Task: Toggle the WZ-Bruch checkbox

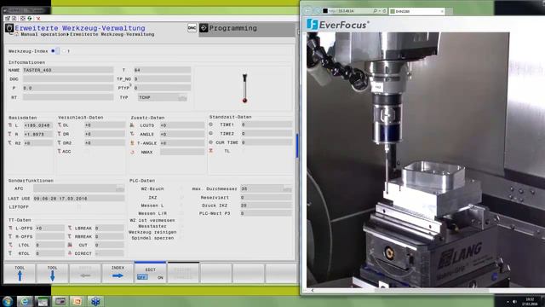Action: coord(181,188)
